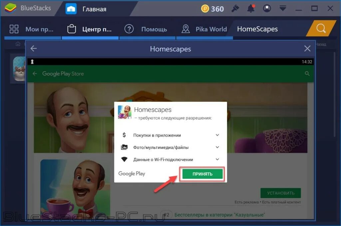Image resolution: width=341 pixels, height=226 pixels.
Task: Switch to the Центр п... tab
Action: (90, 29)
